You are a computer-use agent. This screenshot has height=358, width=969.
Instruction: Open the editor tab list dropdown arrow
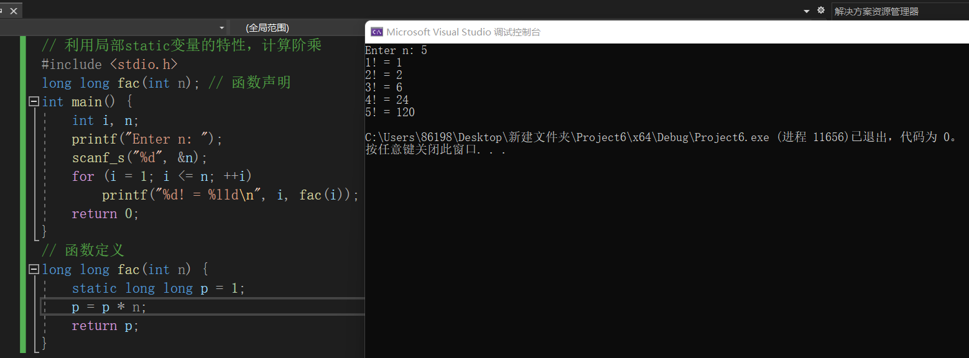807,11
